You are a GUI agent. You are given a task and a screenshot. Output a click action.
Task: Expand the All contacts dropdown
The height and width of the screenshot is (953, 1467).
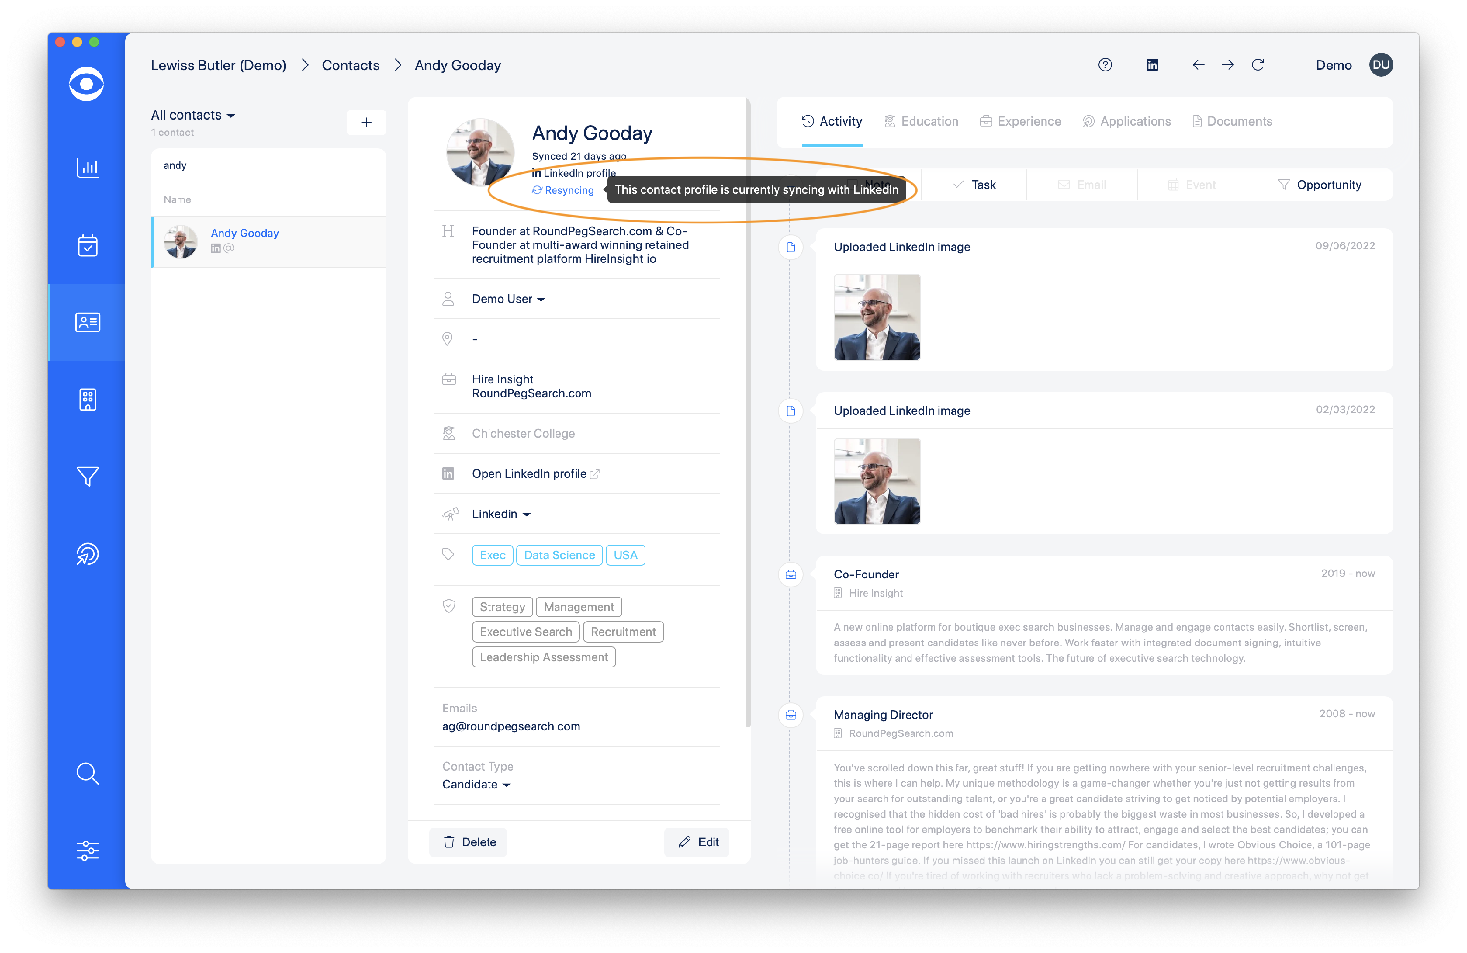coord(193,115)
